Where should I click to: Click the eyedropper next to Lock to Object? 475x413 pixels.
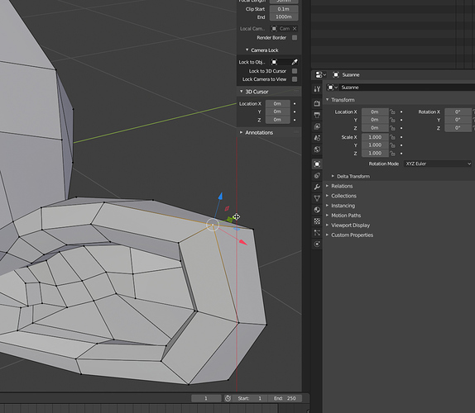coord(294,62)
